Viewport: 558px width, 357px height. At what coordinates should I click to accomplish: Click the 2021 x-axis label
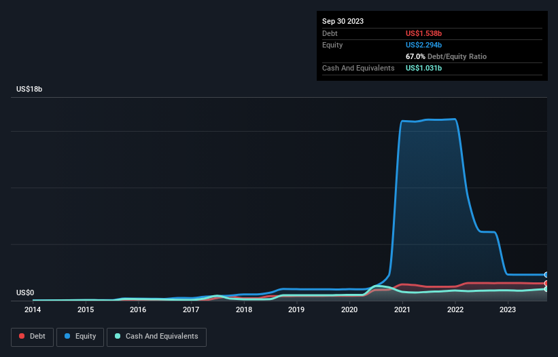coord(402,309)
